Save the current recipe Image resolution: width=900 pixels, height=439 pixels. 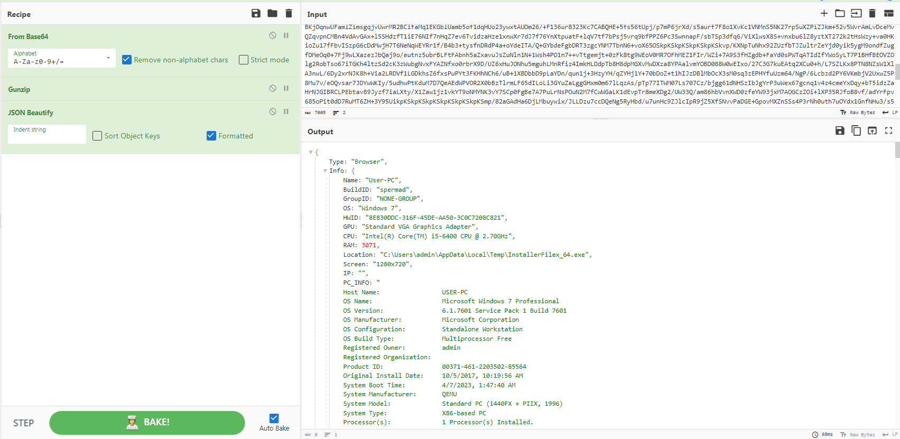tap(256, 14)
